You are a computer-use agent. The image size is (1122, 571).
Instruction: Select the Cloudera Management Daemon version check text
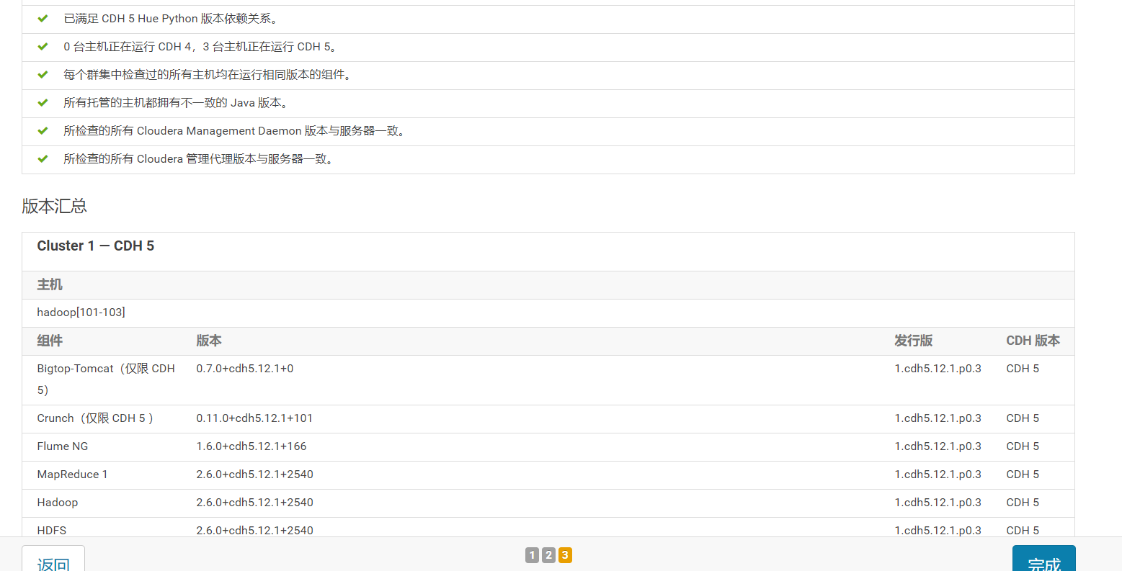236,131
